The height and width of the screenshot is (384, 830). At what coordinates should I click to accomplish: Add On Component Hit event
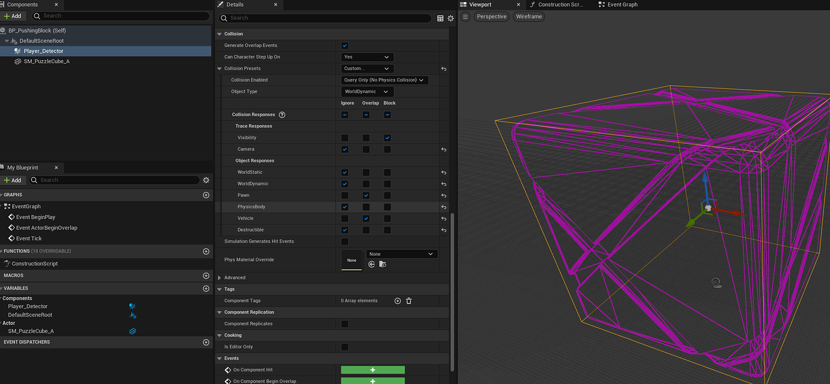coord(372,370)
